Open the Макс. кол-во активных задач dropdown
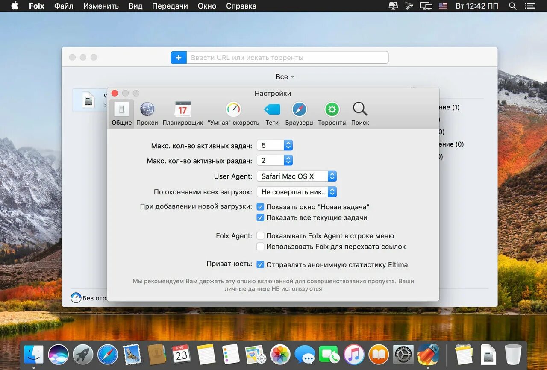This screenshot has width=547, height=370. click(275, 145)
